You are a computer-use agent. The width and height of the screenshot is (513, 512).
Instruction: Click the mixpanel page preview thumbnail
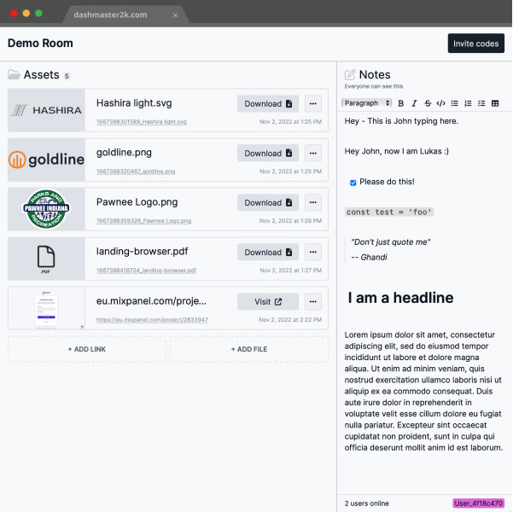[x=46, y=308]
